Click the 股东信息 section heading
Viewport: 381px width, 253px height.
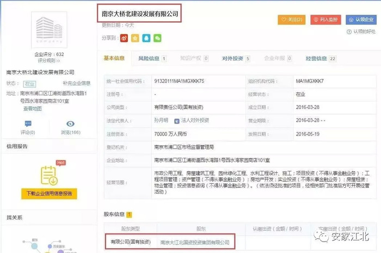[114, 214]
